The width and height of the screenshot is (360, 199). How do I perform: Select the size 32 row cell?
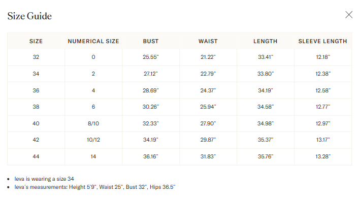[36, 57]
